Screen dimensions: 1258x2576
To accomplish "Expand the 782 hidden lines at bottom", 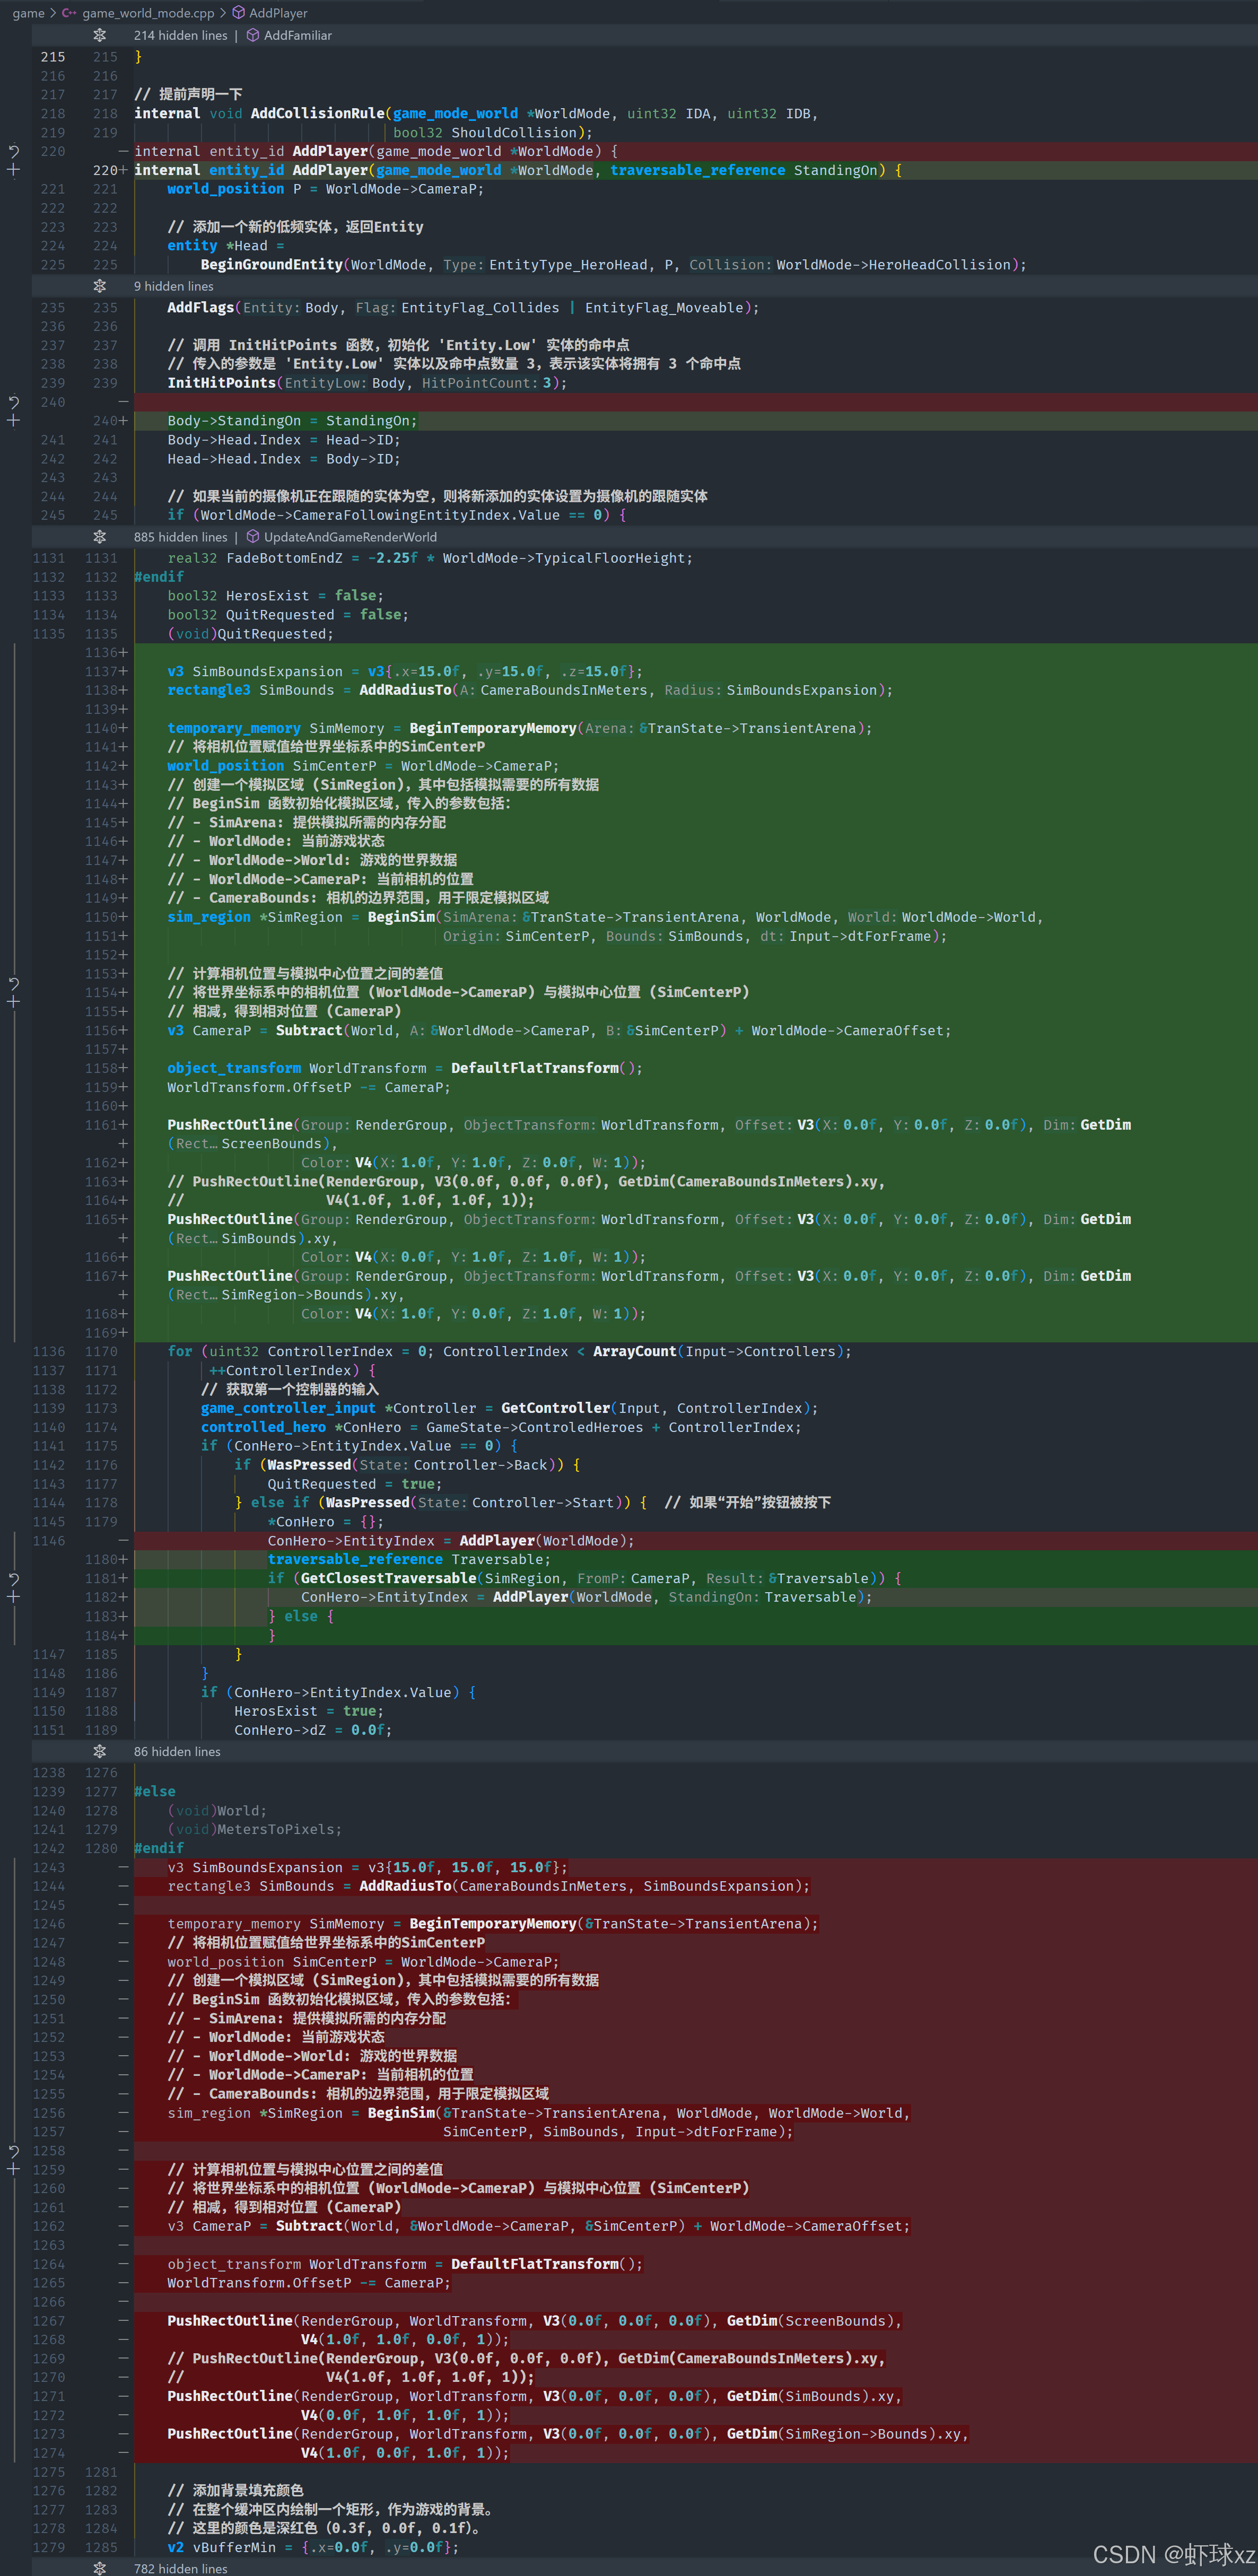I will (x=100, y=2567).
